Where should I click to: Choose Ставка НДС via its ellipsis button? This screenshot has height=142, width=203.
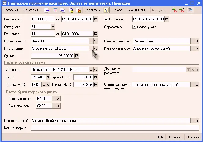tap(43, 85)
